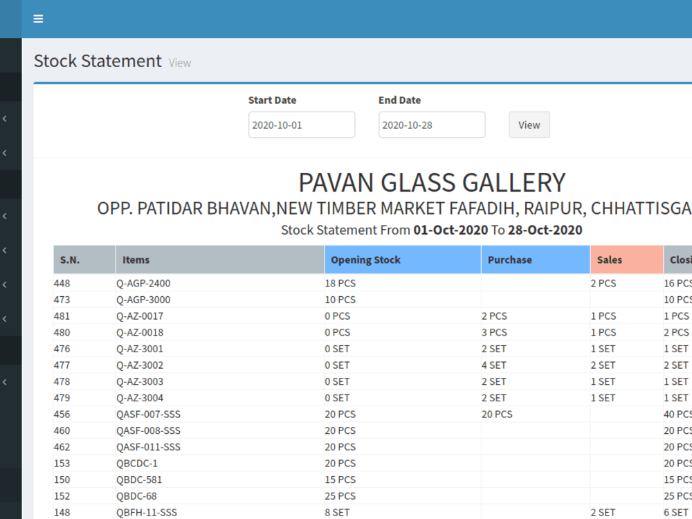692x519 pixels.
Task: Click the S.N. column header
Action: tap(84, 259)
